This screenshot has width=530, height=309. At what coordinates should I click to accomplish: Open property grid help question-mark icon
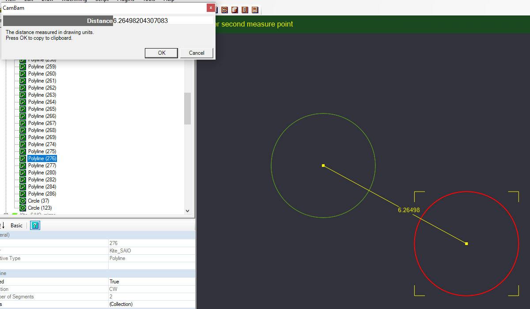35,226
